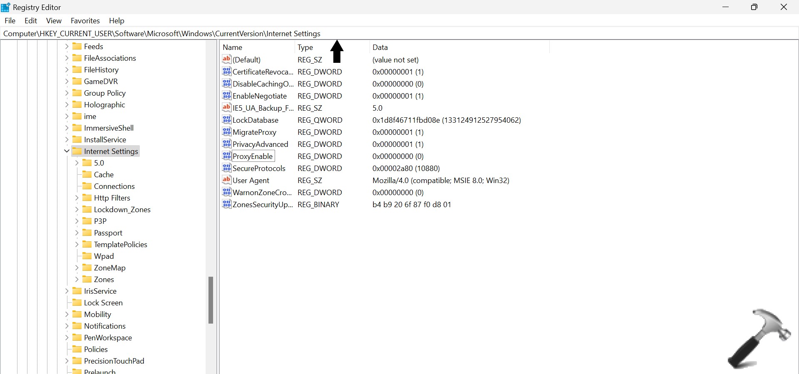Screen dimensions: 799x374
Task: Click the Wpad folder icon
Action: 87,256
